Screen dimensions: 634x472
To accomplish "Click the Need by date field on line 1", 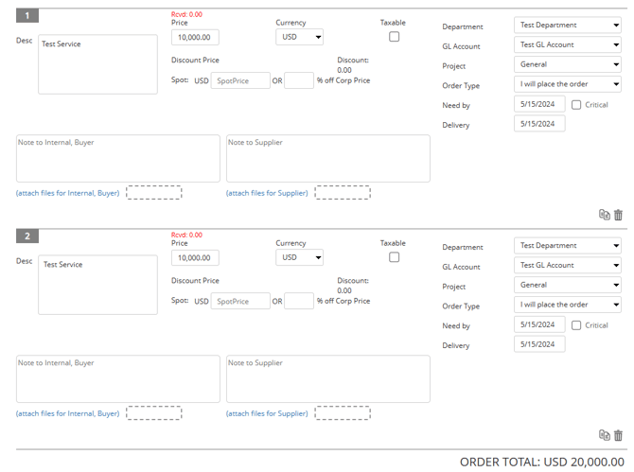I will (539, 105).
